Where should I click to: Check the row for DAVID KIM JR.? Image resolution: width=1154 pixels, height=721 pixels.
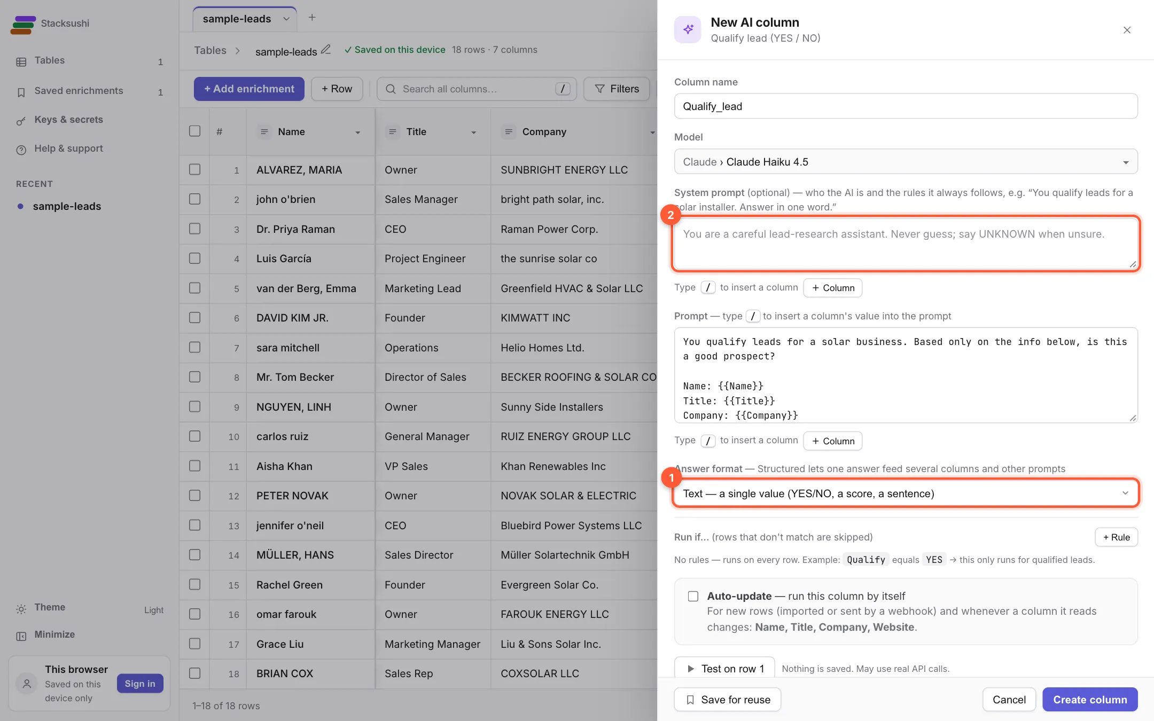[x=195, y=318]
